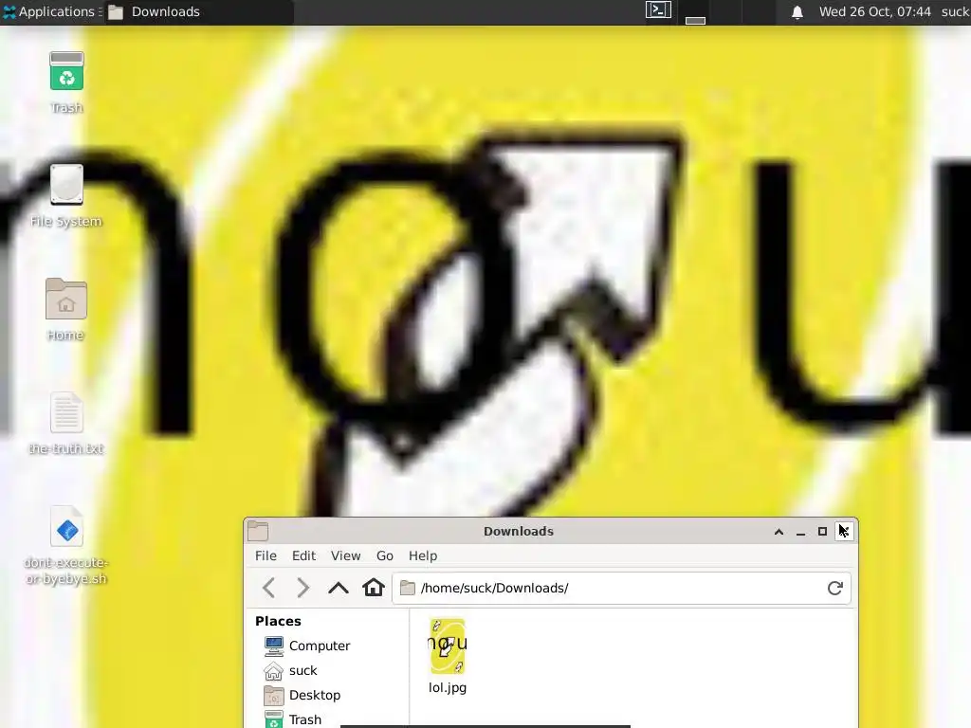Open the Help menu in Downloads window

(423, 555)
